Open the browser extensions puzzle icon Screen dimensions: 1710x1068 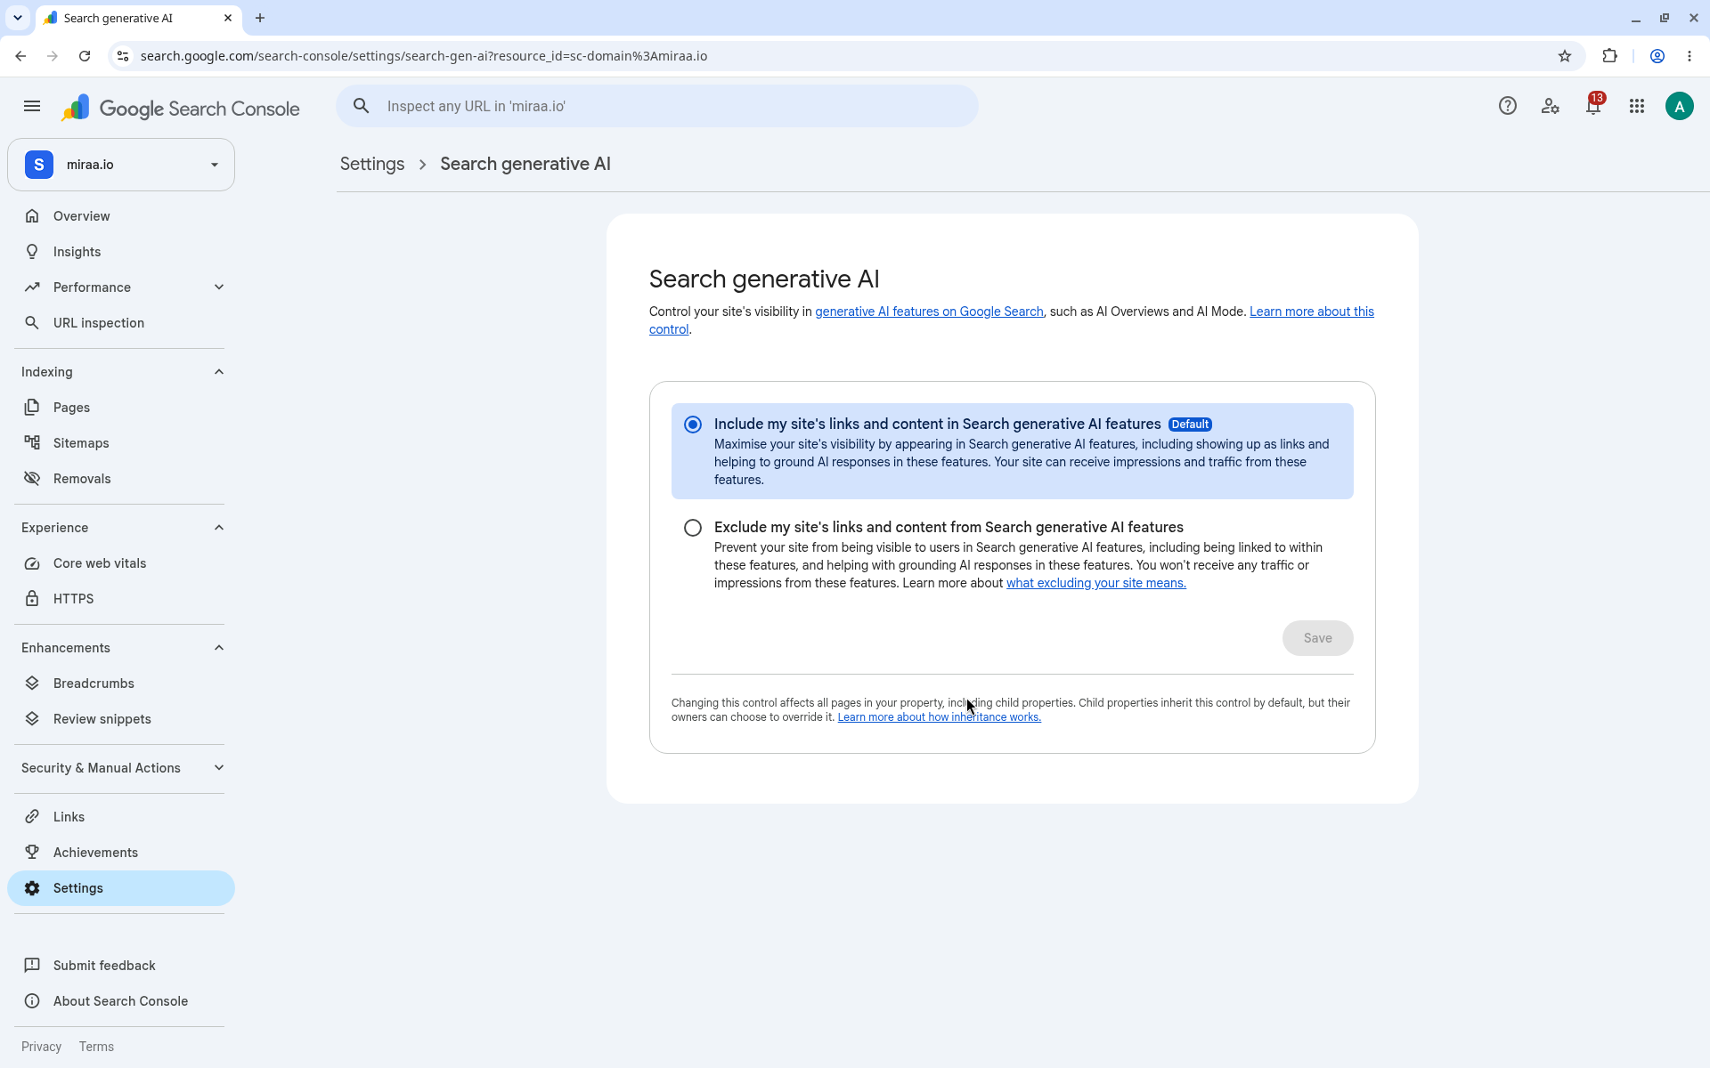tap(1609, 56)
